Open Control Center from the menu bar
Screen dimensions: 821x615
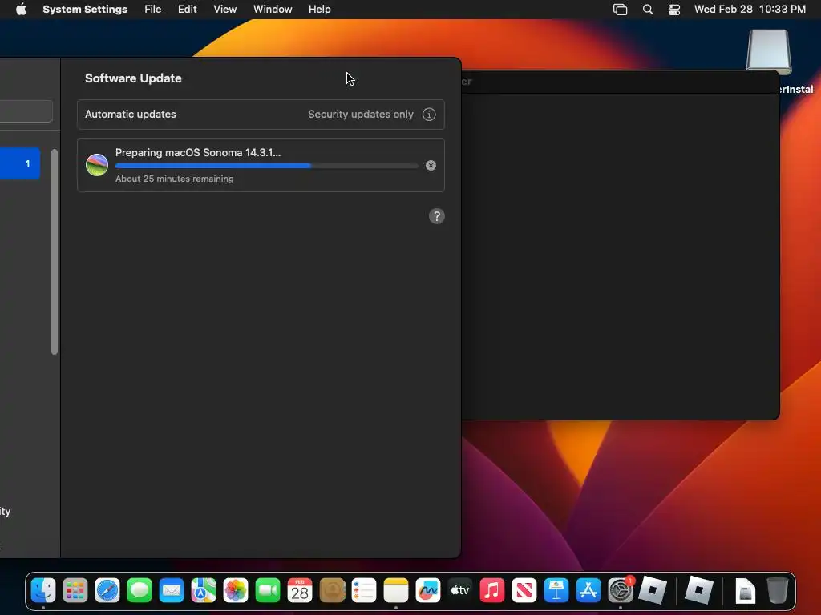[673, 10]
